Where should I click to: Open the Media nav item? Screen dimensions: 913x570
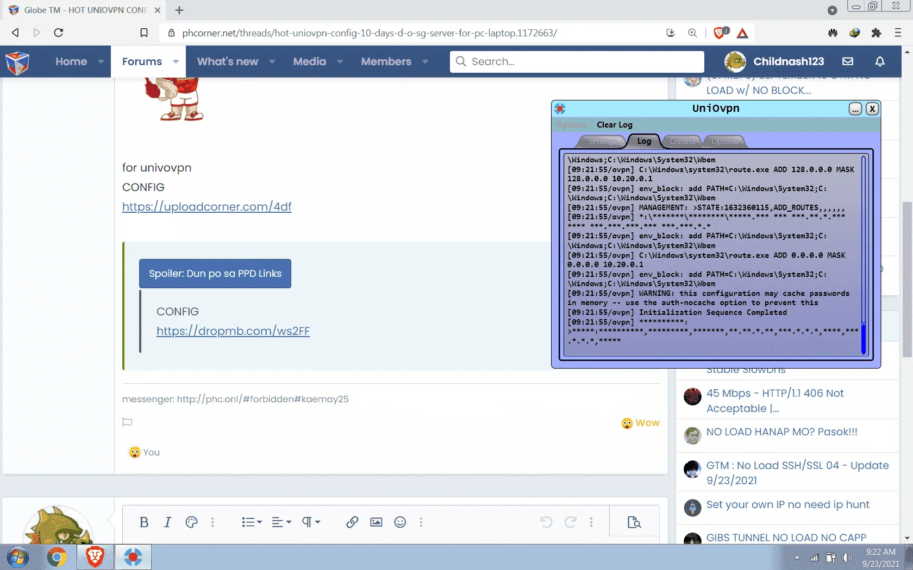tap(310, 61)
